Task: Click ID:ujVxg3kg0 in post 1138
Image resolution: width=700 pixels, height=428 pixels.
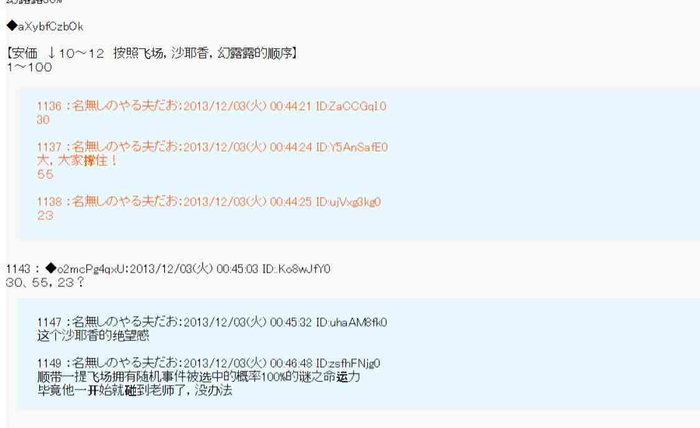Action: tap(348, 201)
